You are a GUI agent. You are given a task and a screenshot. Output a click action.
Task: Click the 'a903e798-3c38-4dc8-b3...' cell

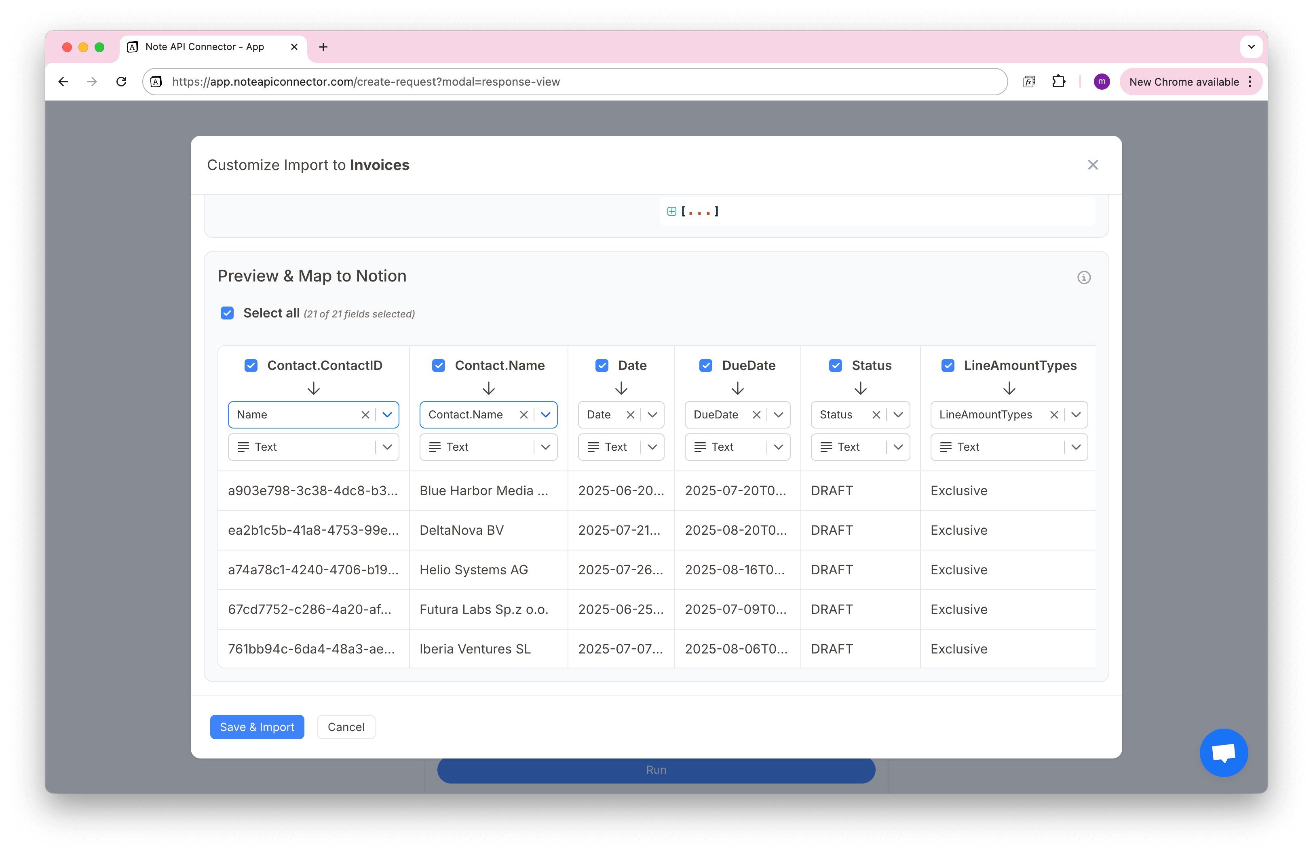pos(313,490)
